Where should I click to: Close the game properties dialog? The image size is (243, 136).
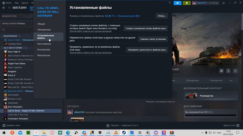170,3
